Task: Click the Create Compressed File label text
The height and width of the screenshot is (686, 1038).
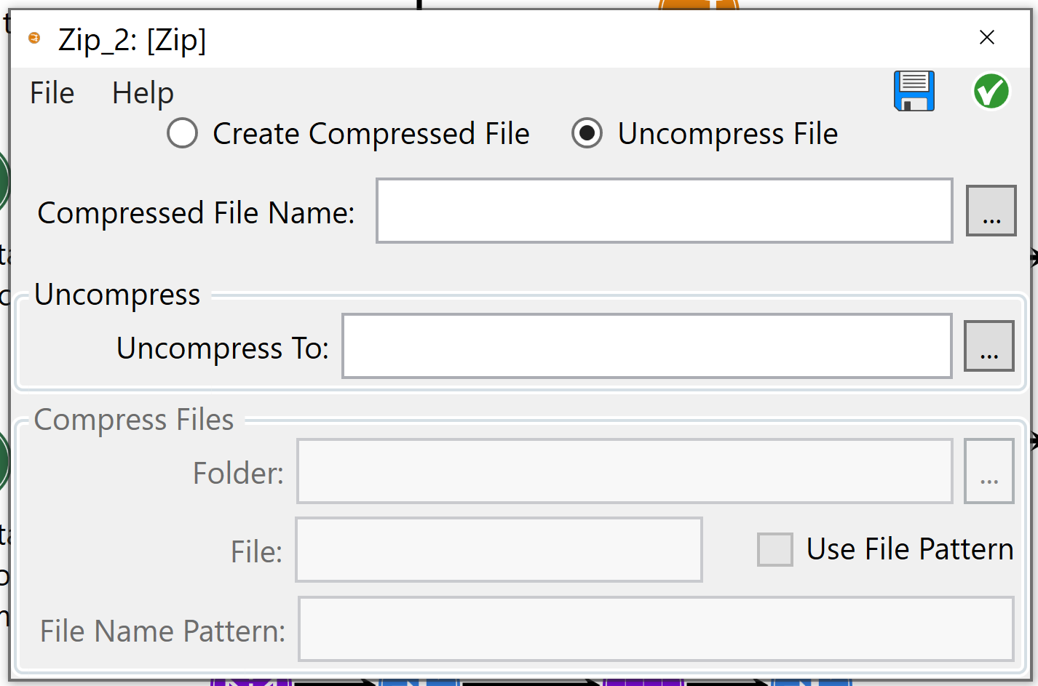Action: coord(371,134)
